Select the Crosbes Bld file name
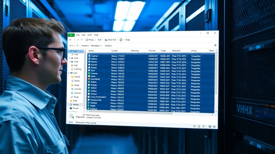Image resolution: width=275 pixels, height=154 pixels. (x=96, y=100)
